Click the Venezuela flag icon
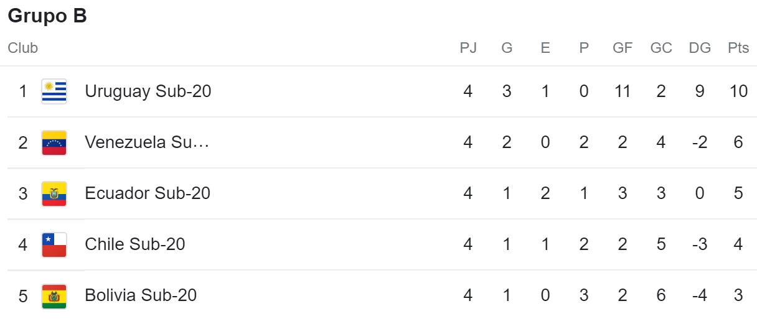 (54, 142)
